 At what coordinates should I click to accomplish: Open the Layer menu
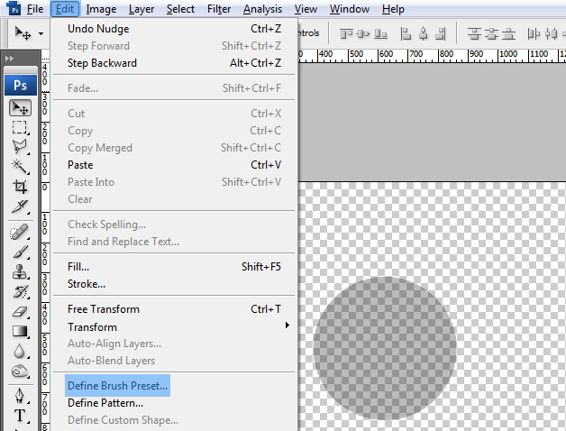coord(141,9)
